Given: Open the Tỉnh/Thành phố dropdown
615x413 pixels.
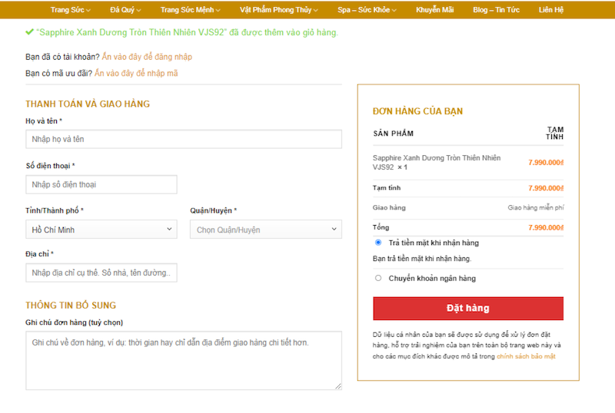Looking at the screenshot, I should [x=101, y=230].
